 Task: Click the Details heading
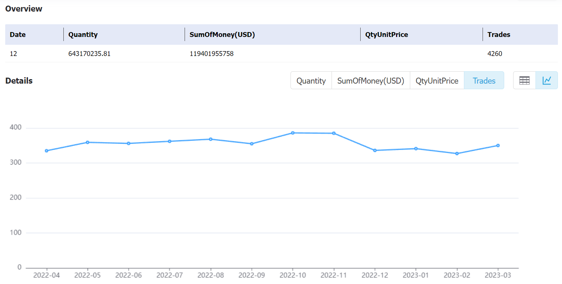pyautogui.click(x=19, y=81)
